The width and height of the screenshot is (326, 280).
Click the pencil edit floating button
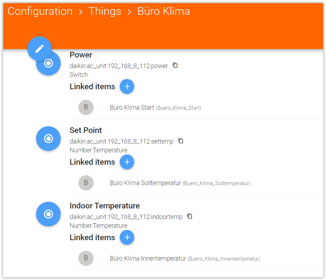point(40,49)
